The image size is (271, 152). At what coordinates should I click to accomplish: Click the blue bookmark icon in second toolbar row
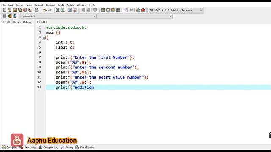tap(15, 16)
